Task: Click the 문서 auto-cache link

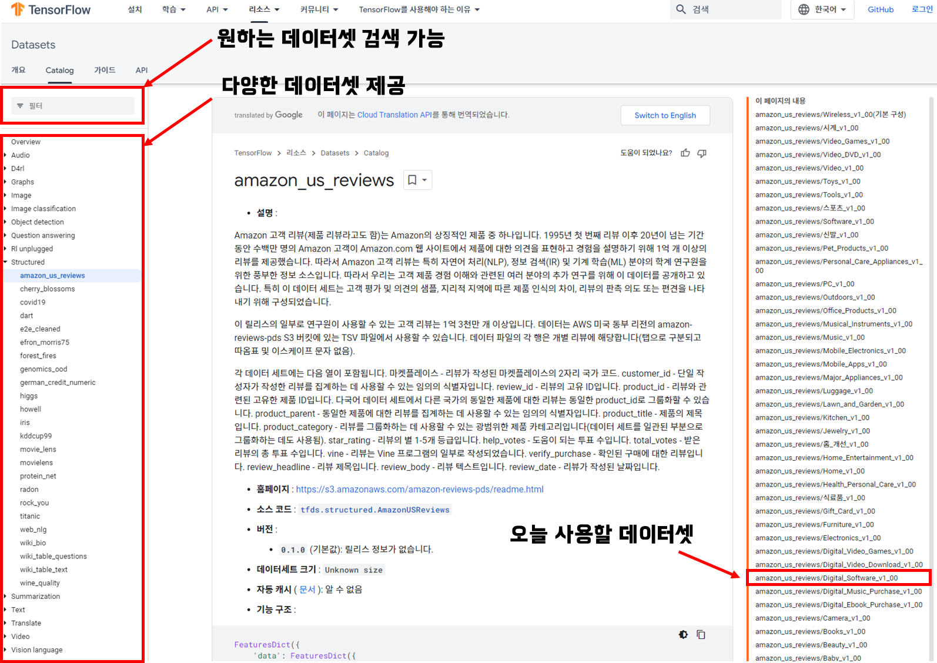Action: 307,589
